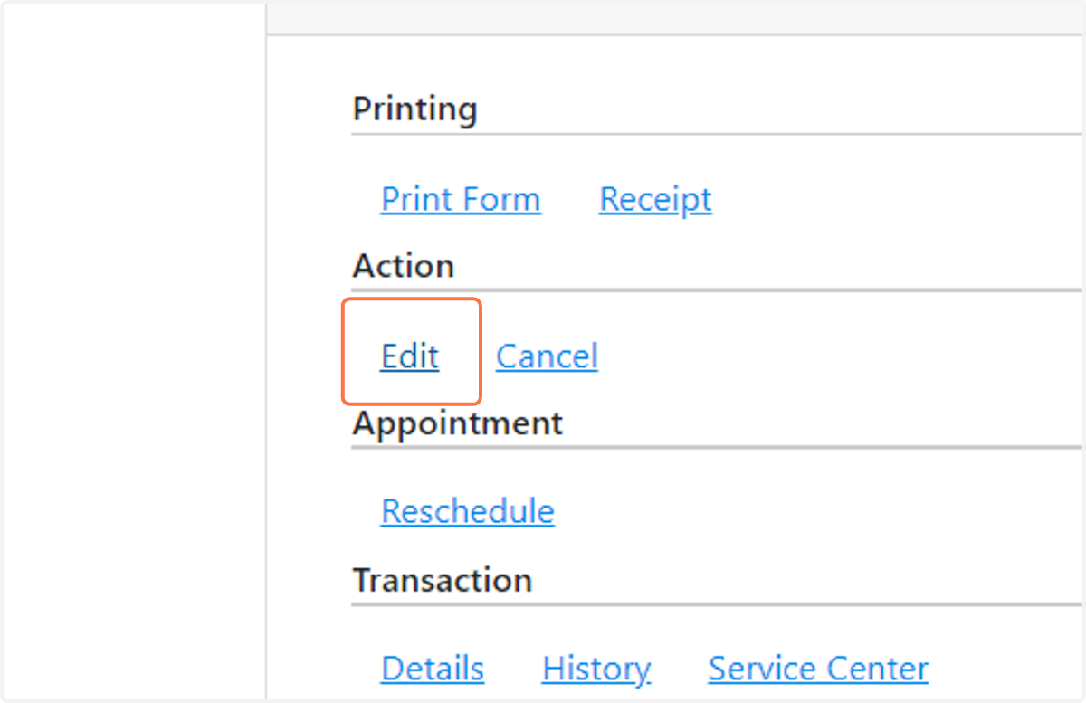1086x703 pixels.
Task: Click the Edit link under Action
Action: pyautogui.click(x=410, y=356)
